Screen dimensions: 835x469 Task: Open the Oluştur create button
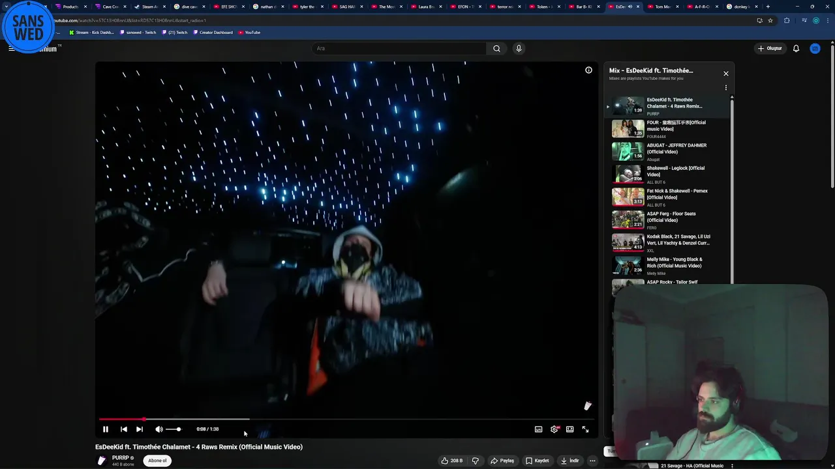point(770,48)
